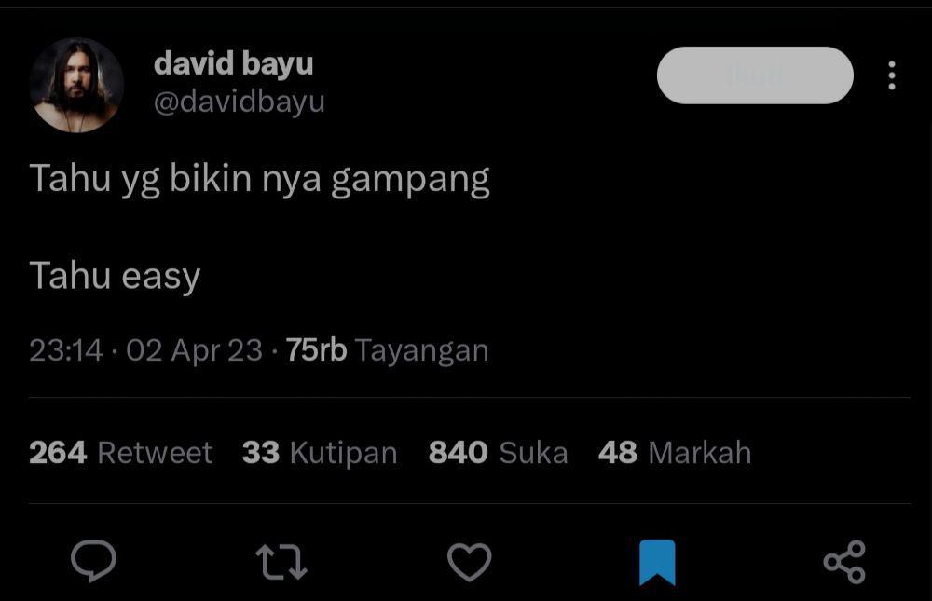
Task: Select the 'Tahu easy' tweet line
Action: tap(115, 277)
